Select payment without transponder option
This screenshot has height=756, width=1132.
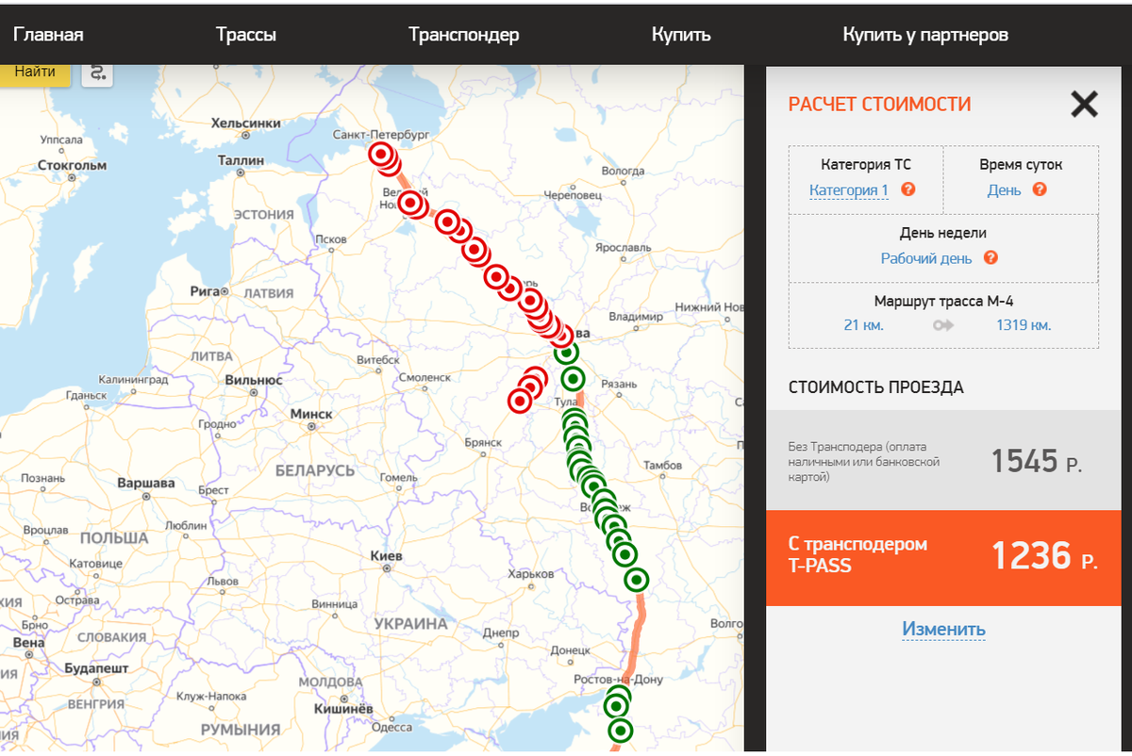pyautogui.click(x=942, y=461)
